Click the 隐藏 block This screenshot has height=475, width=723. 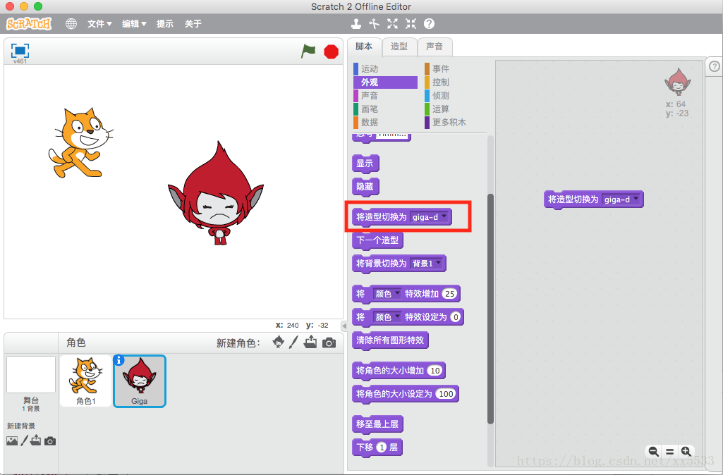[365, 187]
